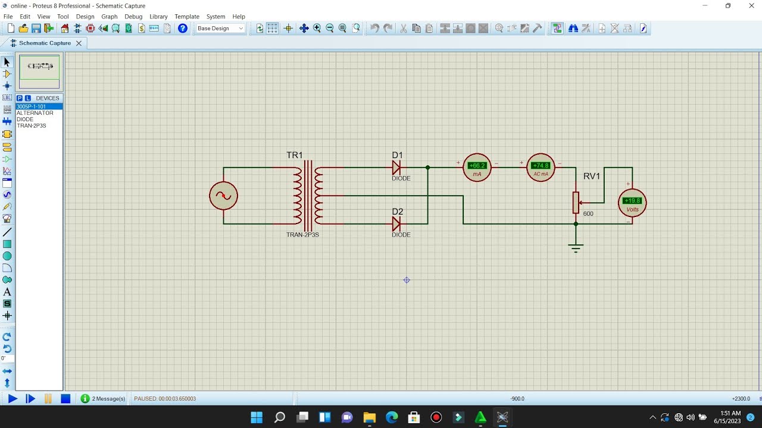The width and height of the screenshot is (762, 428).
Task: Select the Selection Mode arrow tool
Action: coord(7,62)
